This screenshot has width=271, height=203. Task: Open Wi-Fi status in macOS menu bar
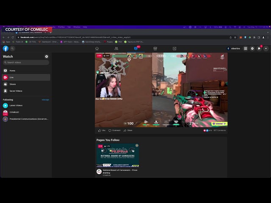point(235,27)
